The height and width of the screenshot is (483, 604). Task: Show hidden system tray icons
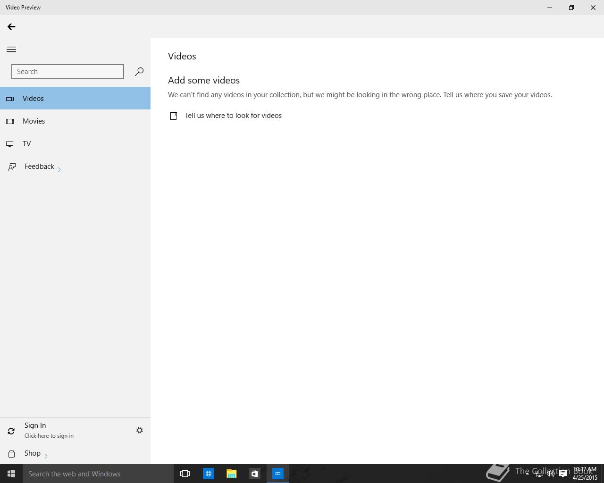[x=527, y=474]
